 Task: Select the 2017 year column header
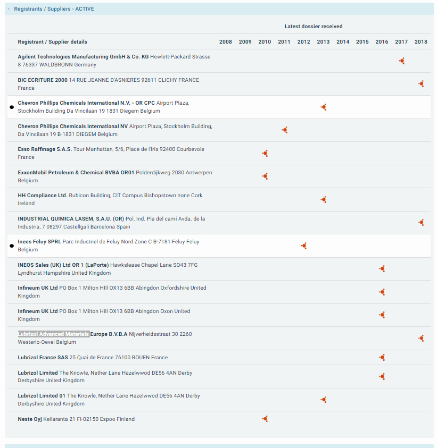[x=401, y=41]
